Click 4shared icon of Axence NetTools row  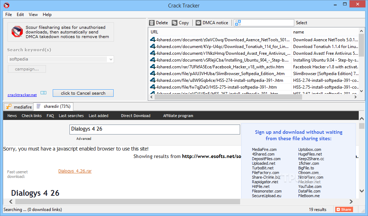(153, 39)
